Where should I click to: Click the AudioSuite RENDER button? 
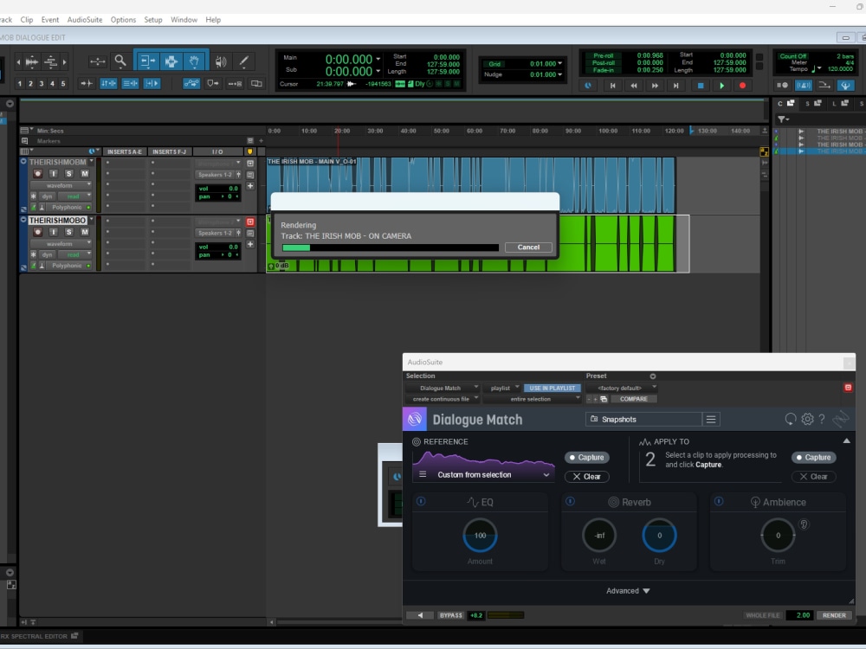(x=834, y=615)
